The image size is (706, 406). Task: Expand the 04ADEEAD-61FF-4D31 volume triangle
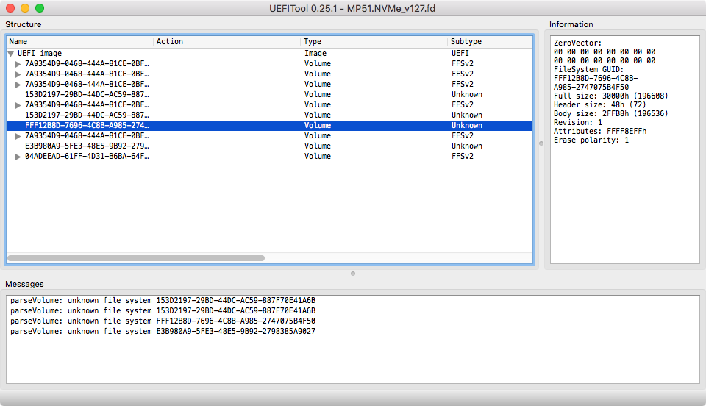[18, 157]
